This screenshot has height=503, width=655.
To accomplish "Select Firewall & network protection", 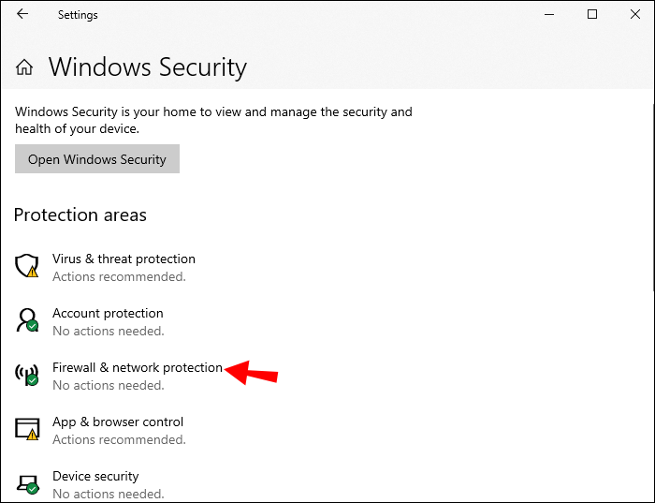I will (138, 367).
